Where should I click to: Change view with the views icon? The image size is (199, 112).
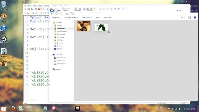click(182, 17)
